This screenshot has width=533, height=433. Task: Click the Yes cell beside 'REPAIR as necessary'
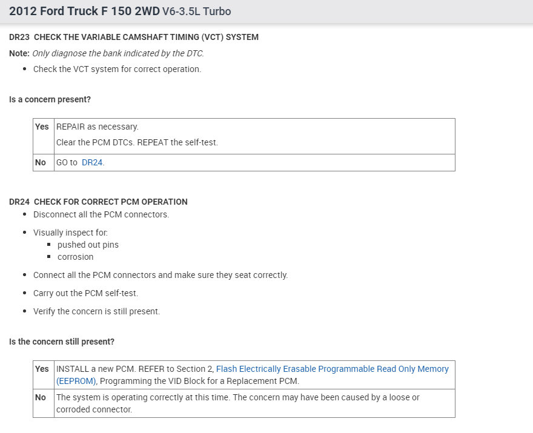coord(42,127)
